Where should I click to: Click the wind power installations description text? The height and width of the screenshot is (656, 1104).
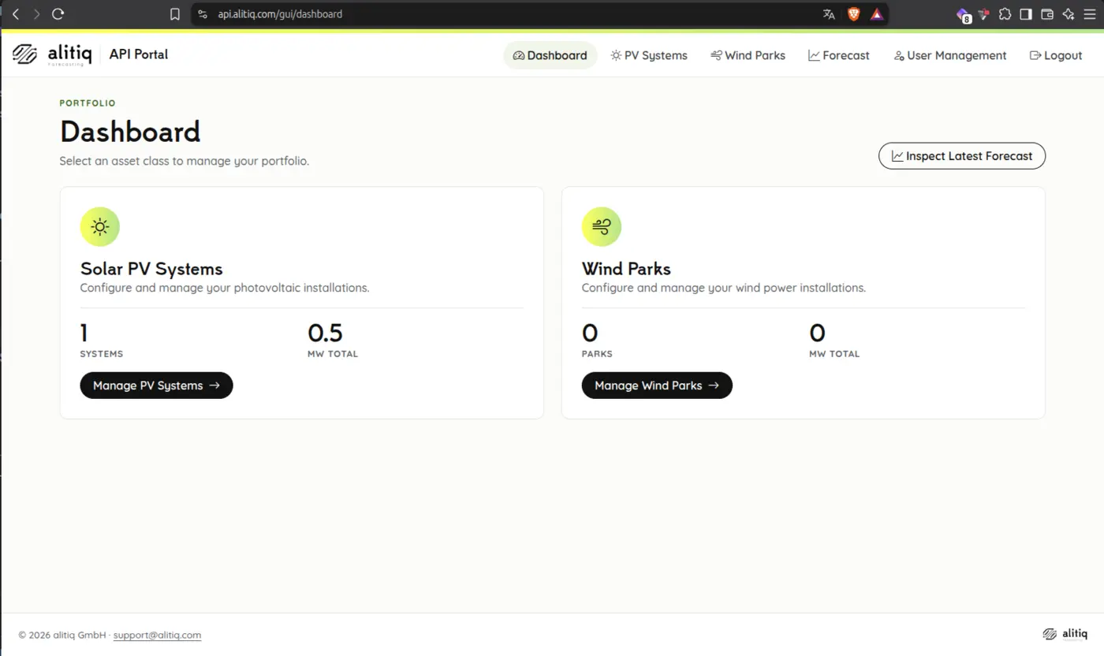point(724,288)
